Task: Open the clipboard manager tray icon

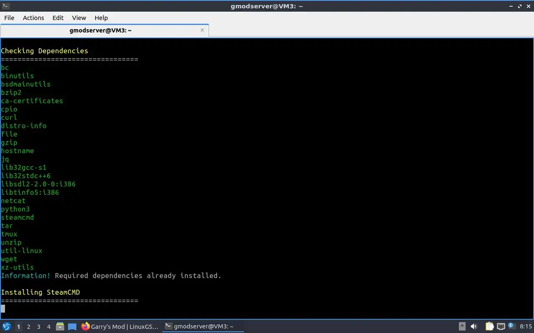Action: point(489,326)
